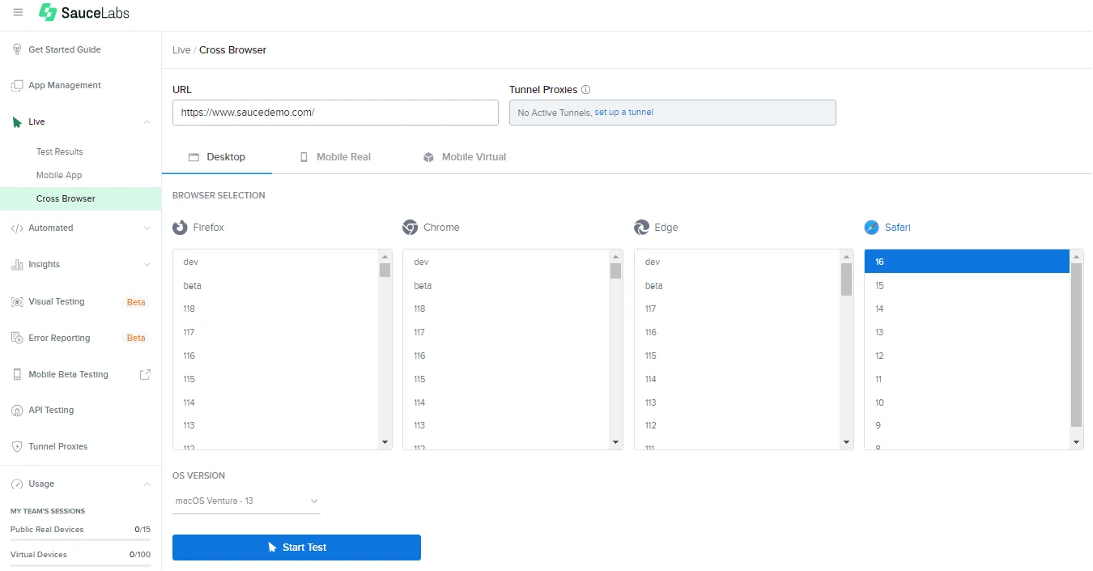
Task: Go to Tunnel Proxies page
Action: [59, 446]
